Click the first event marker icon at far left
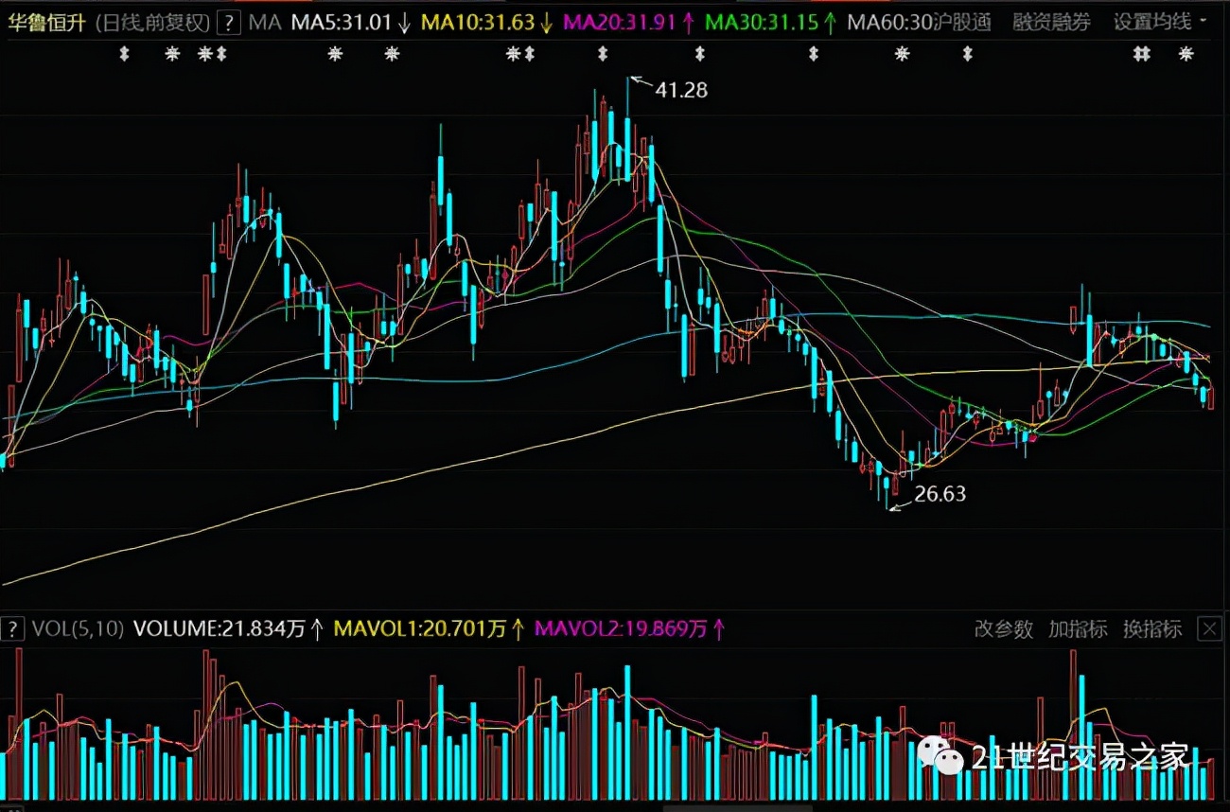Viewport: 1230px width, 812px height. tap(123, 55)
